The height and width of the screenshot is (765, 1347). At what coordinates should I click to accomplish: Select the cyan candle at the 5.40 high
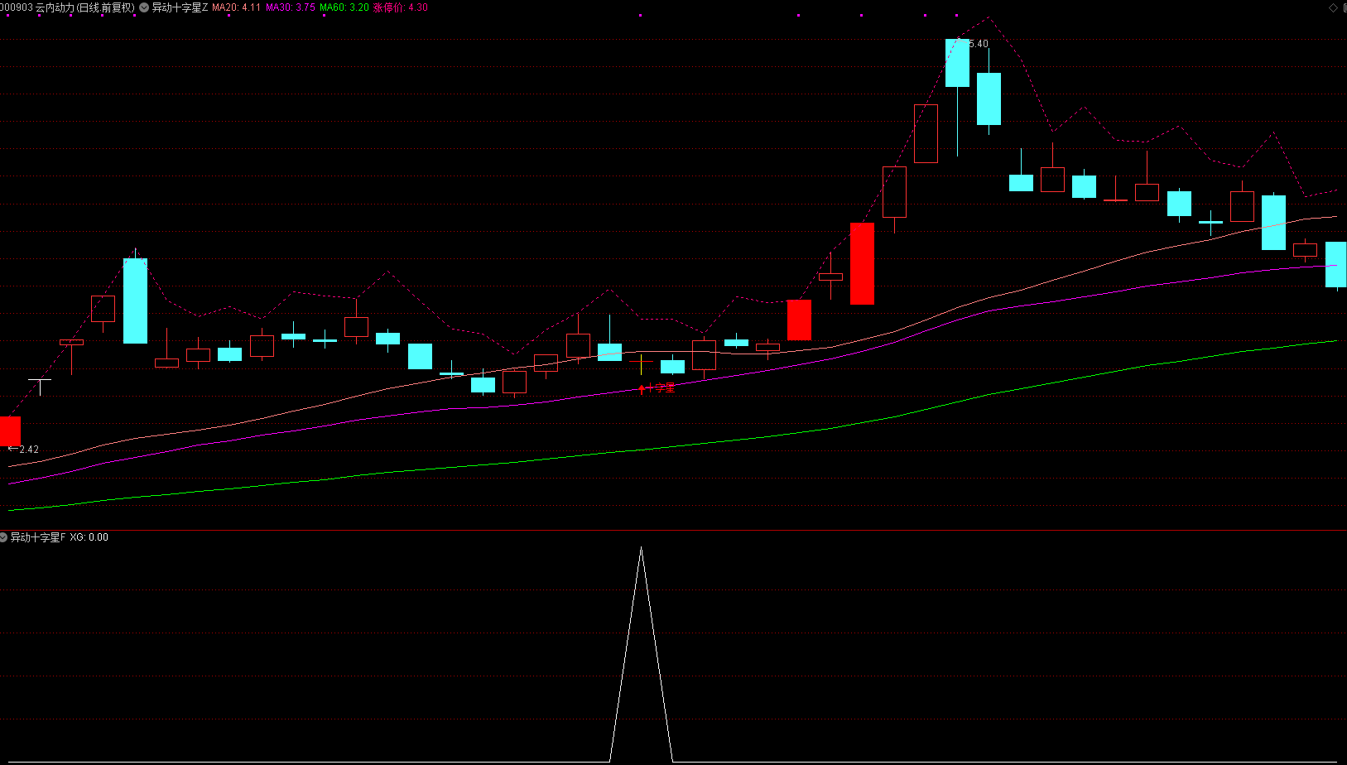coord(958,63)
